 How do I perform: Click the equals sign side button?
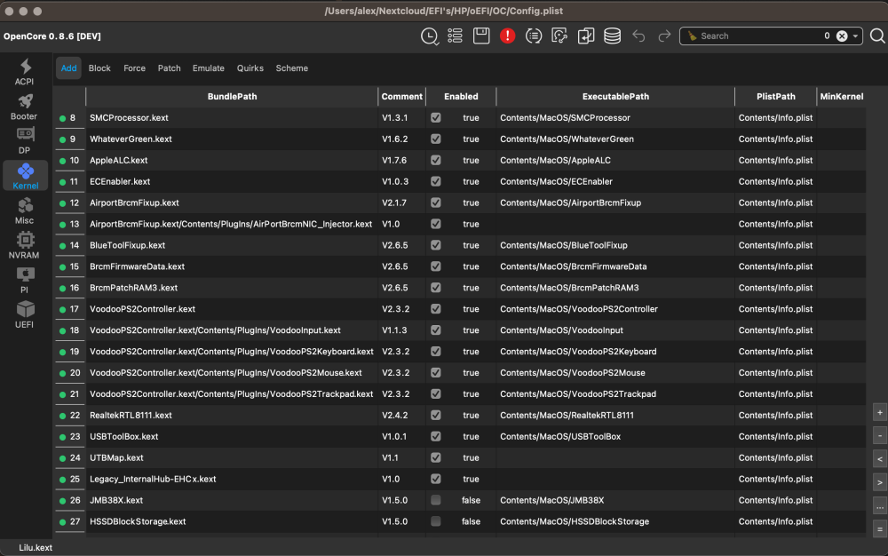(879, 530)
